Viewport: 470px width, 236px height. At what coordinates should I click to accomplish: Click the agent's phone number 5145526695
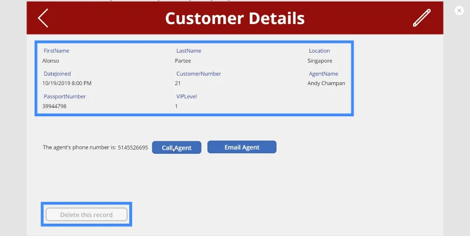[133, 147]
